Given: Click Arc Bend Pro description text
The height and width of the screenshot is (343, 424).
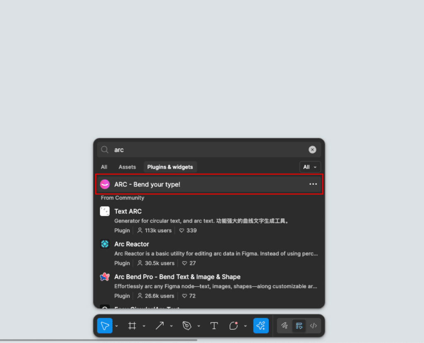Looking at the screenshot, I should pyautogui.click(x=215, y=287).
